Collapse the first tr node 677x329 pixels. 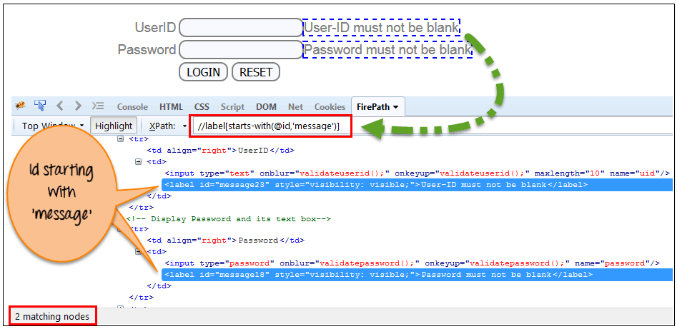[x=120, y=139]
